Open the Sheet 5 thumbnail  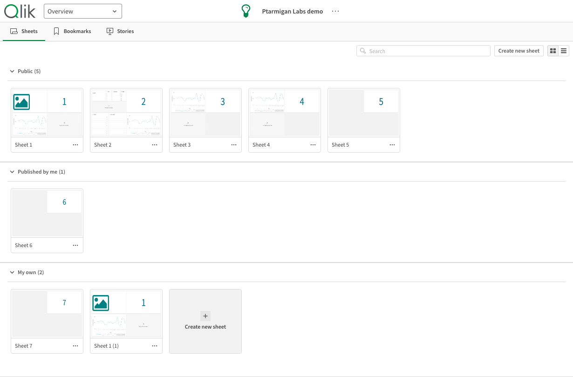[364, 113]
